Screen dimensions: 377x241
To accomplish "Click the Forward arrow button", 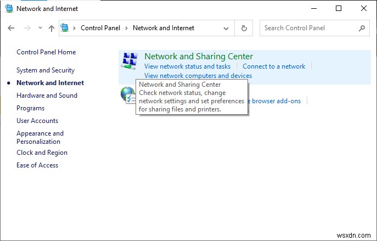I will (26, 28).
